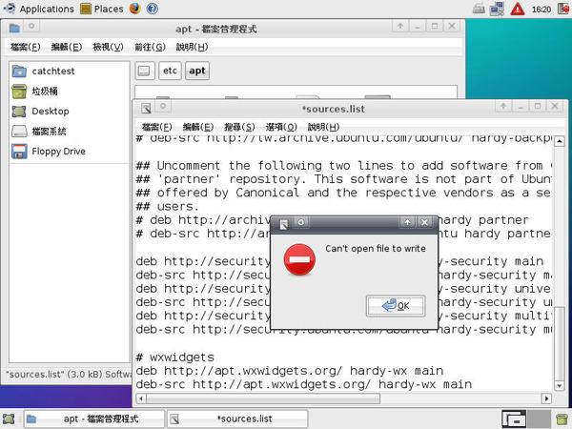Screen dimensions: 572x429
Task: Click the horizontal scrollbar left arrow
Action: point(141,398)
